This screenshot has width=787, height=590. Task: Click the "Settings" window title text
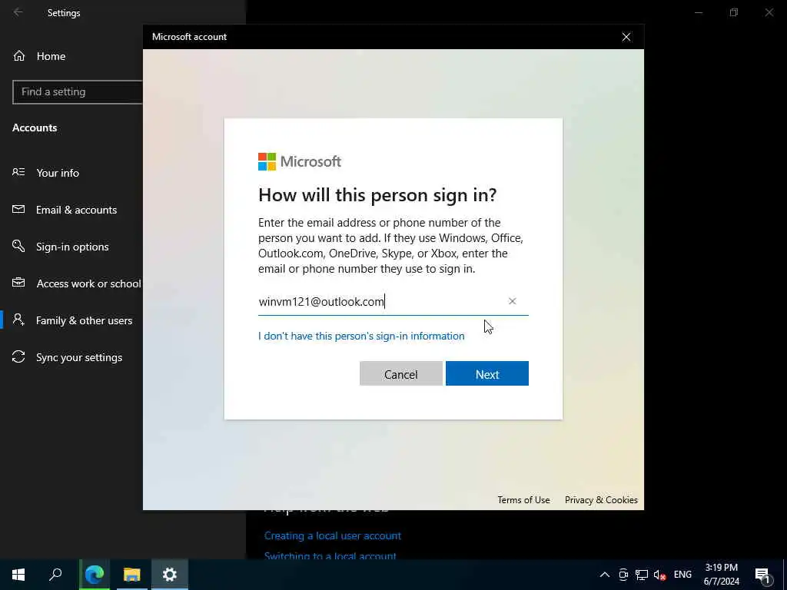tap(64, 12)
